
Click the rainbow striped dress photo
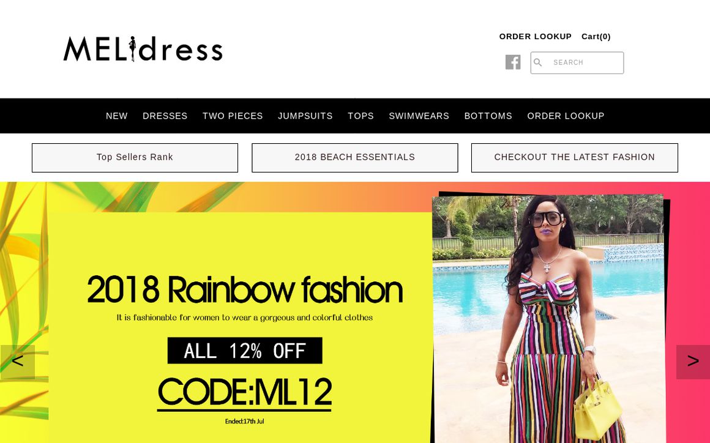click(x=549, y=319)
